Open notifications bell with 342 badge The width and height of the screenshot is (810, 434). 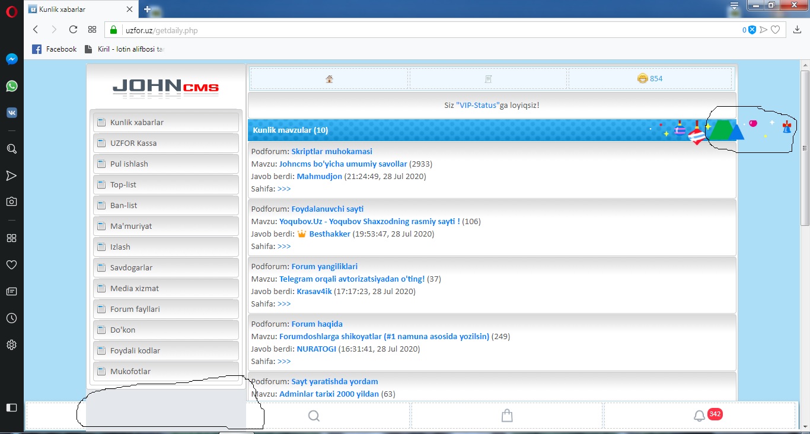point(700,416)
